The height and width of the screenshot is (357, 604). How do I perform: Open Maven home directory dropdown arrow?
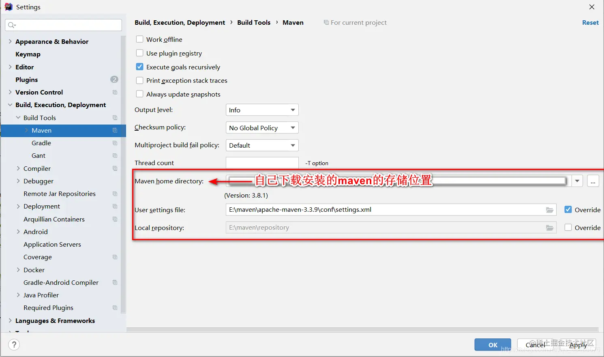(577, 181)
